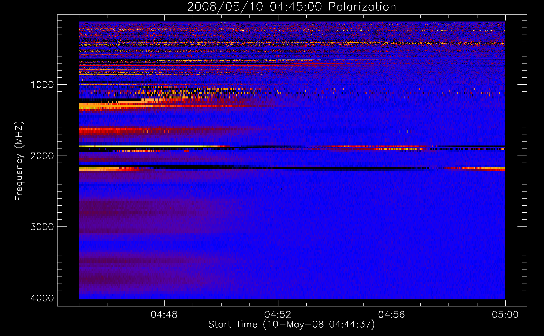Click the 4000 frequency tick label
This screenshot has height=336, width=544.
[x=42, y=298]
